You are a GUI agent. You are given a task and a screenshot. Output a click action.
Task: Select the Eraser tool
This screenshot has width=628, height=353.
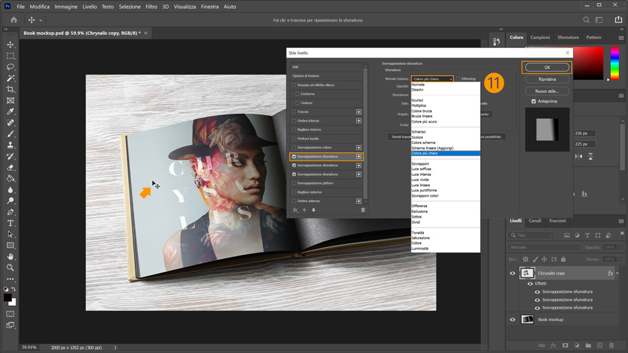coord(10,167)
